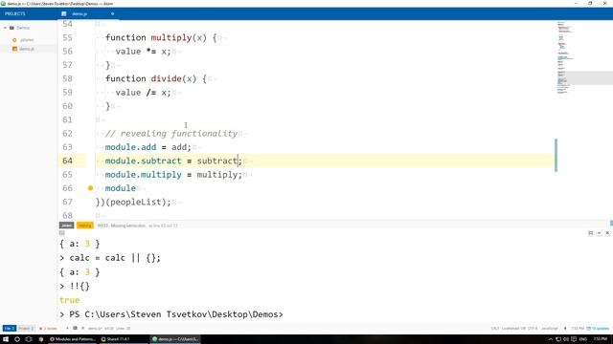Select the Project tab in linter status
The height and width of the screenshot is (344, 613).
tap(26, 329)
